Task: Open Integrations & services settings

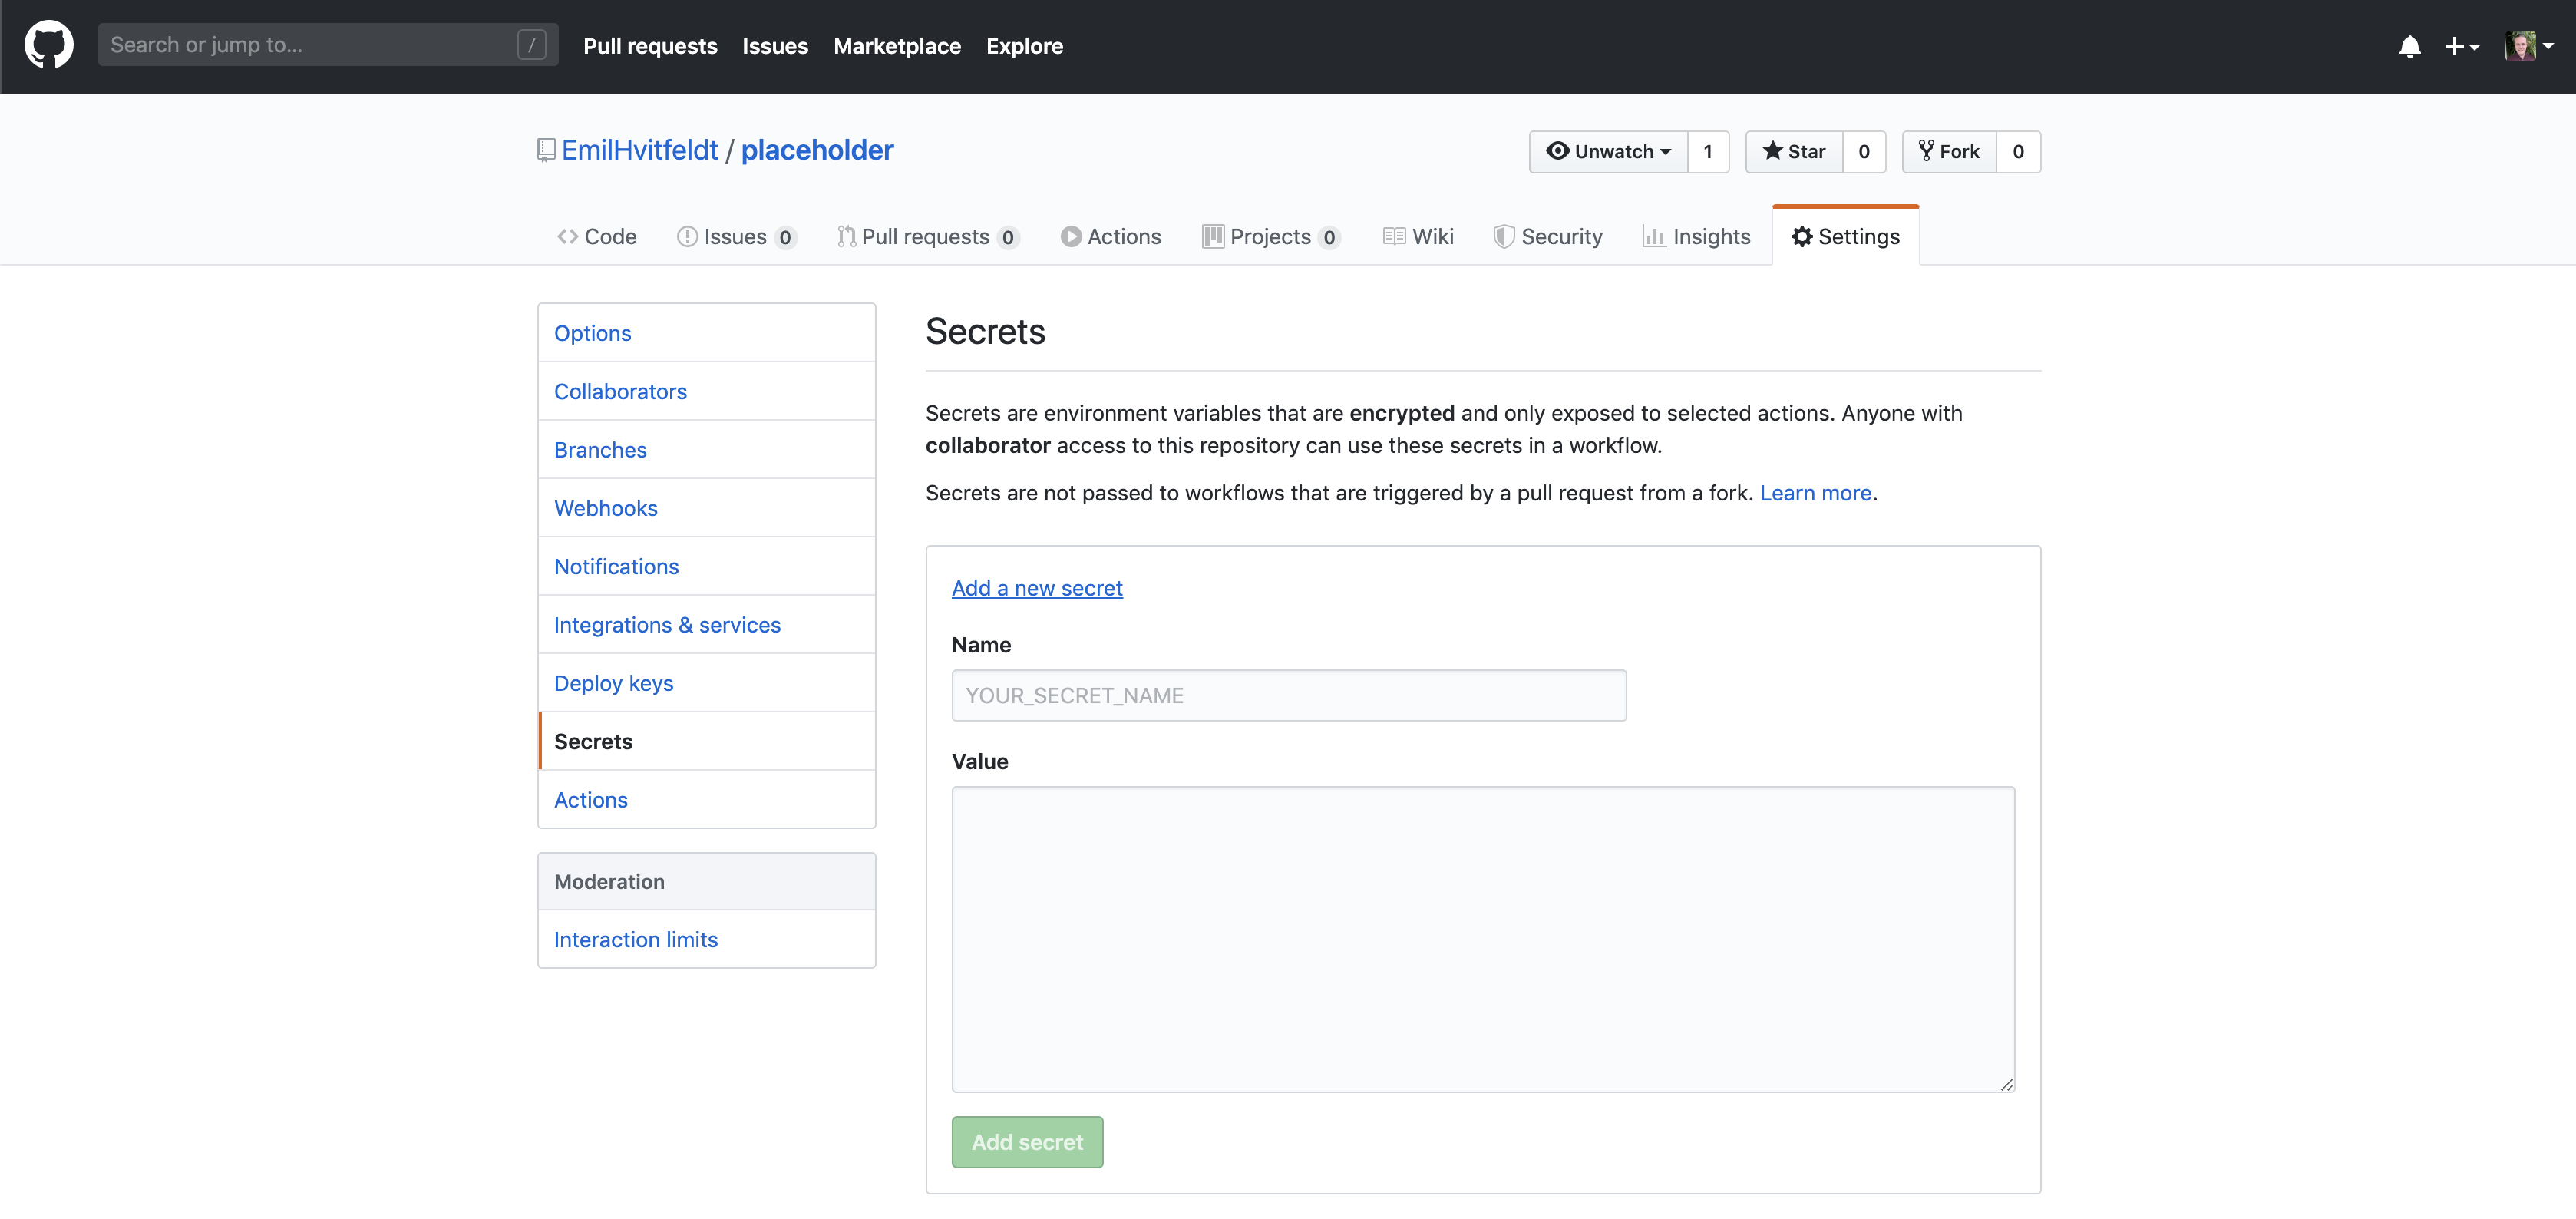Action: click(x=707, y=625)
